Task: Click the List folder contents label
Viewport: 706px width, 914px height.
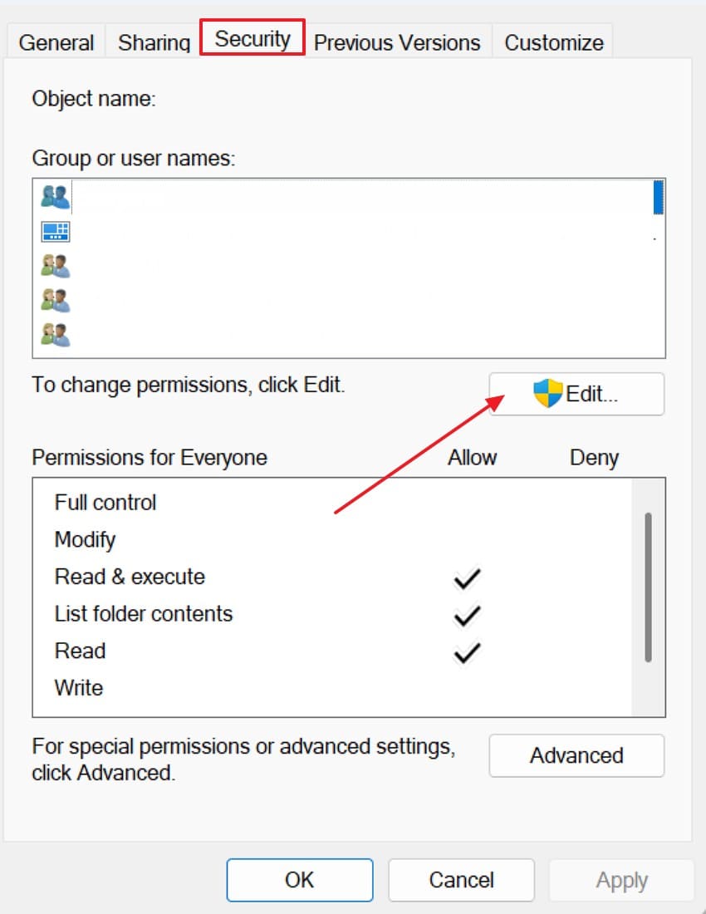Action: click(x=144, y=614)
